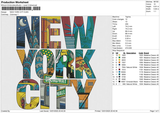Select the Stop Sequence label
Image resolution: width=160 pixels, height=113 pixels.
(118, 50)
